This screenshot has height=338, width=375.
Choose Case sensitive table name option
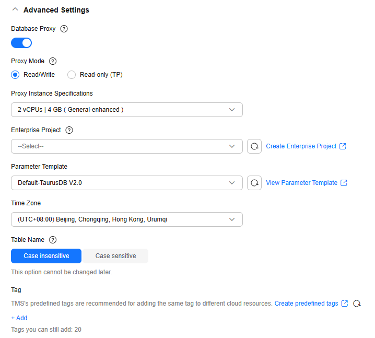115,256
